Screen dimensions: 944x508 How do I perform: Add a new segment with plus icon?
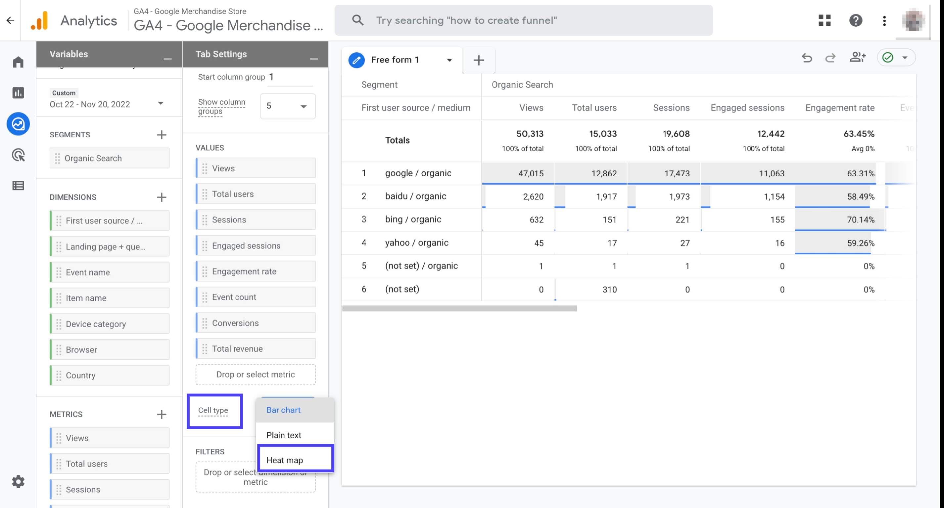(162, 135)
